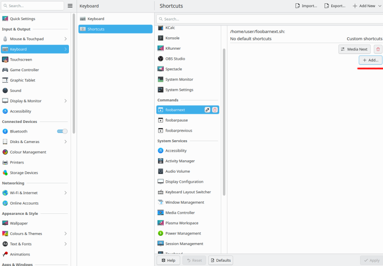Select Plasma Workspace entry
This screenshot has width=383, height=266.
click(188, 223)
